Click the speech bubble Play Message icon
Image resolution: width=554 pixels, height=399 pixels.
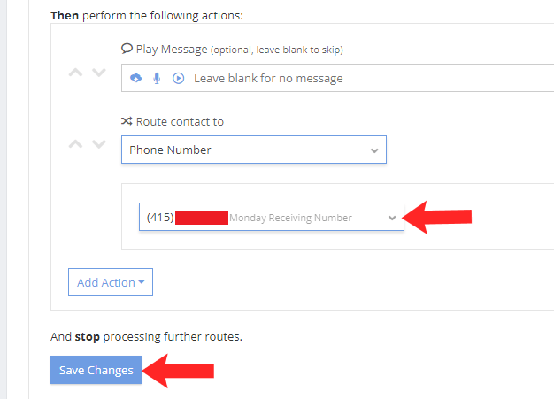coord(127,49)
